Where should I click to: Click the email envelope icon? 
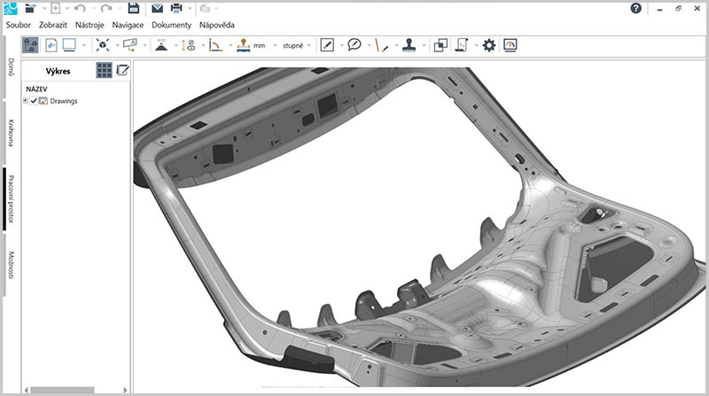tap(157, 8)
